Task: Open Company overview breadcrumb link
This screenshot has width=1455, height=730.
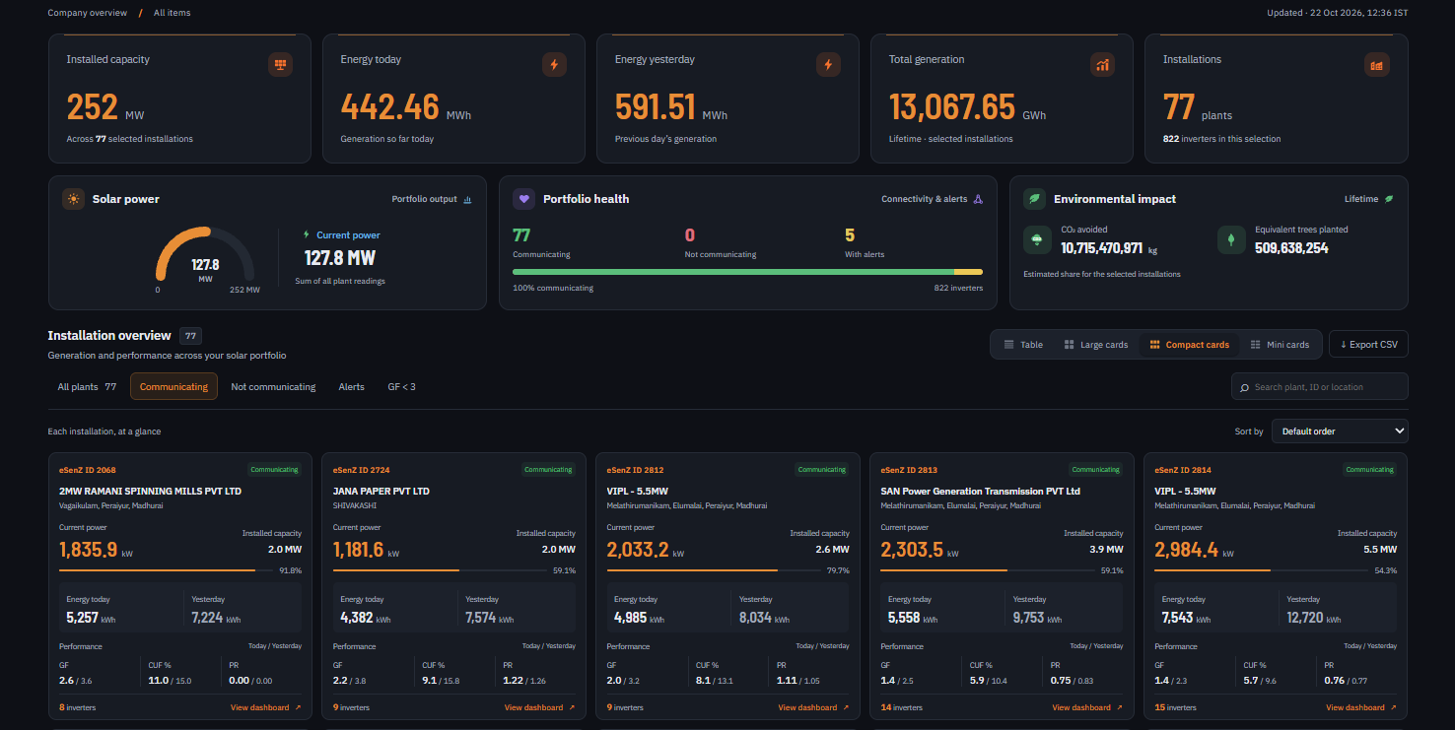Action: pos(88,13)
